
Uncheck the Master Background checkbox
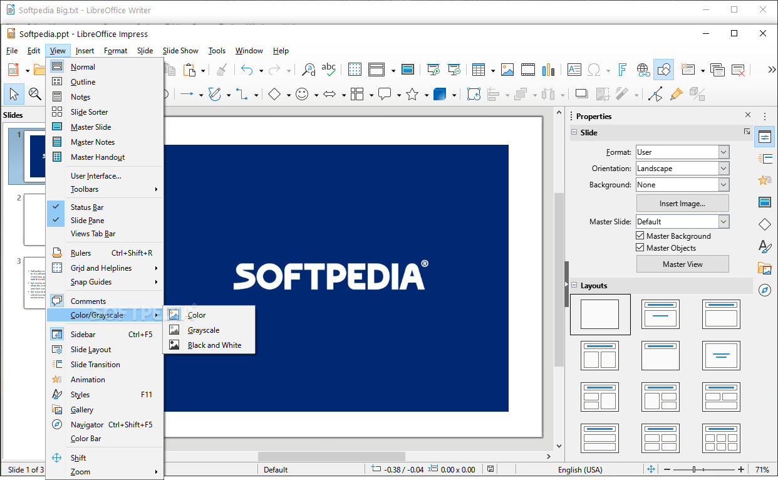pos(640,236)
